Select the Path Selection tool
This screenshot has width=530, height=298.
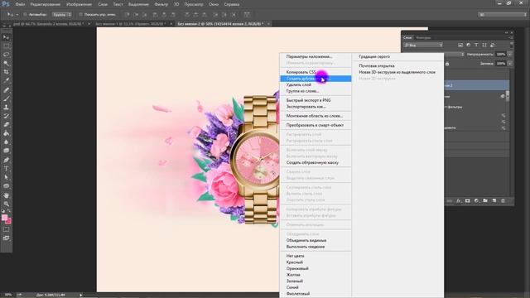pos(6,177)
